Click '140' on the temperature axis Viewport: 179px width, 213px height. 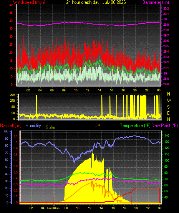tap(167, 135)
